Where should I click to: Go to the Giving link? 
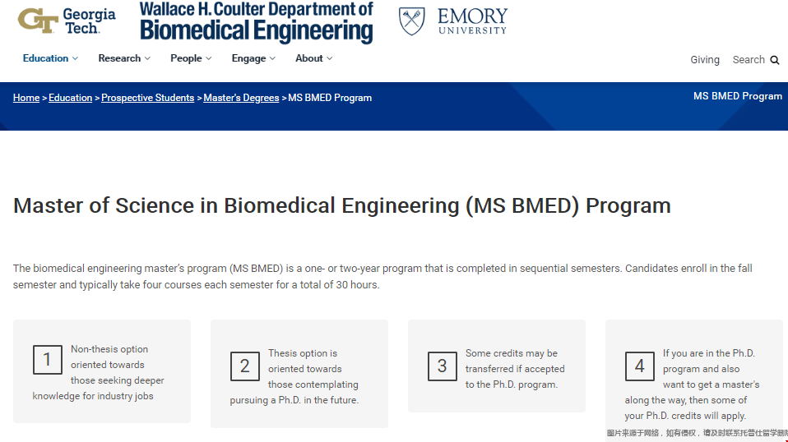705,60
